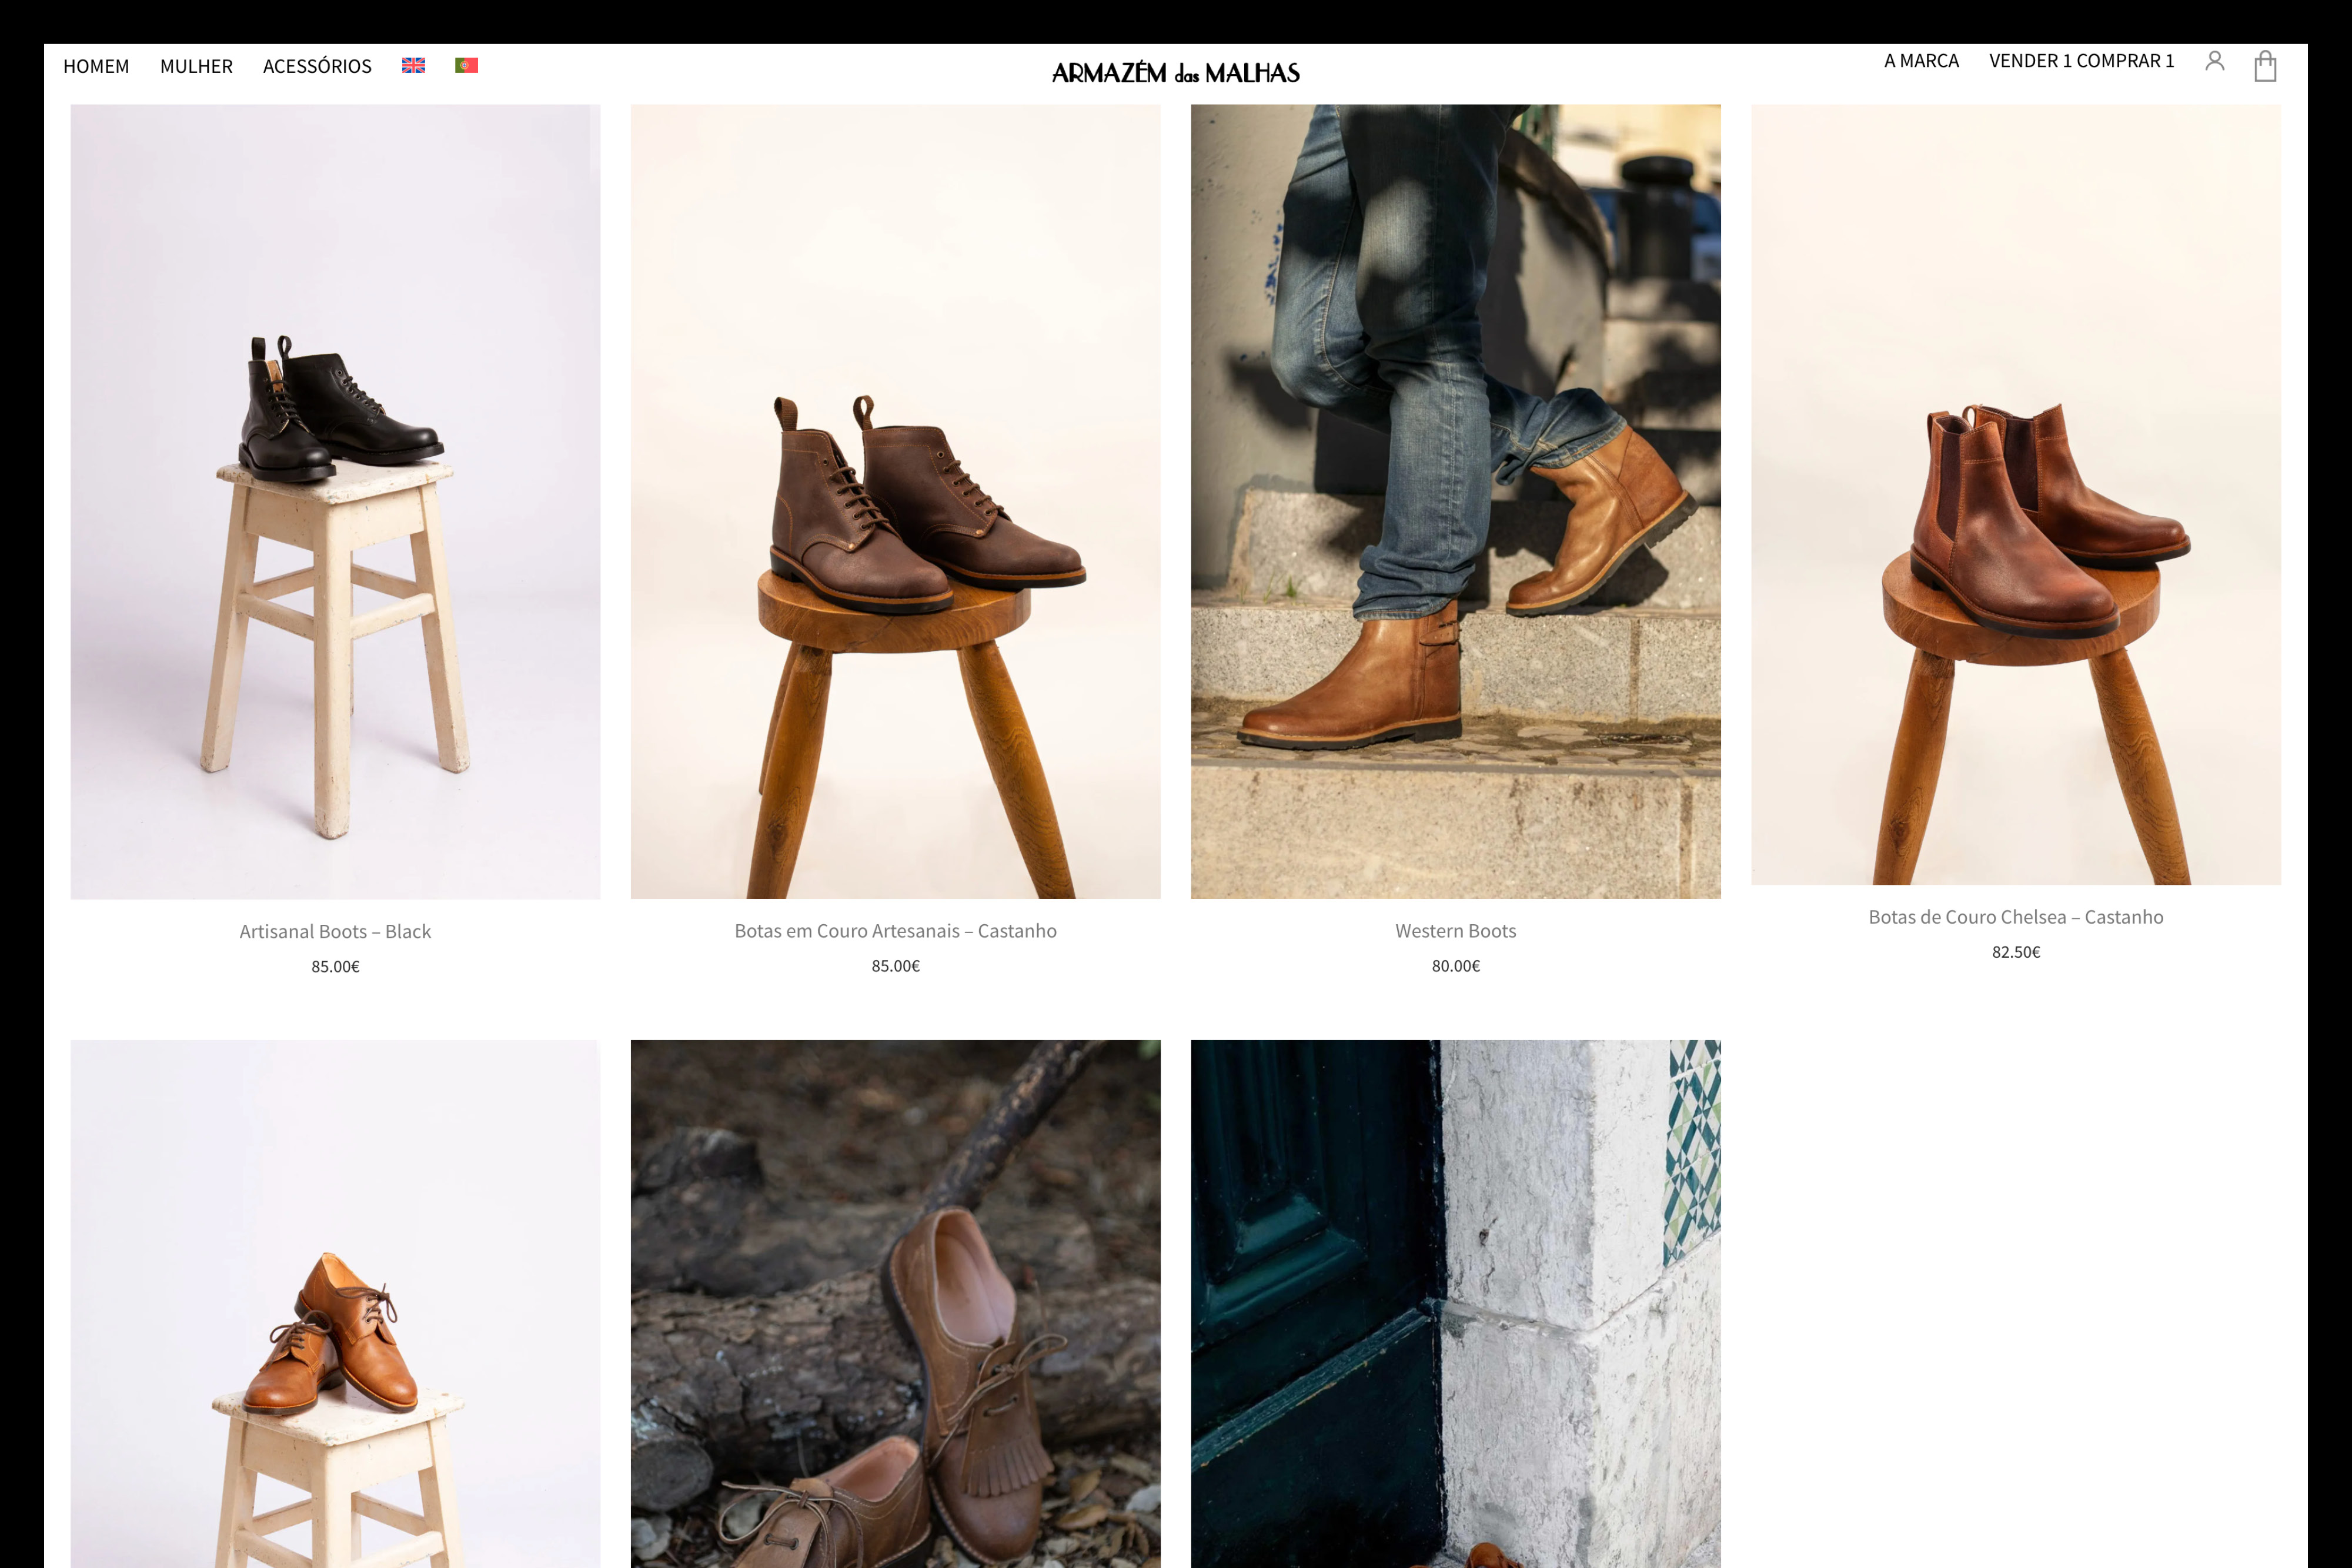Open the HOMEM menu
This screenshot has width=2352, height=1568.
coord(96,66)
